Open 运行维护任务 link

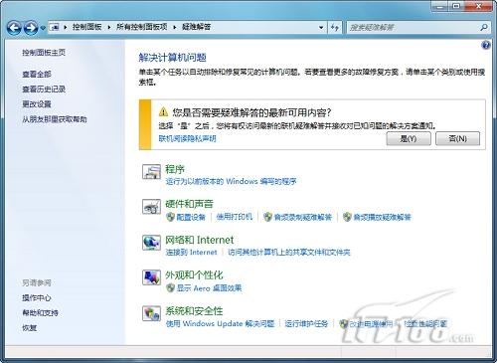click(306, 323)
